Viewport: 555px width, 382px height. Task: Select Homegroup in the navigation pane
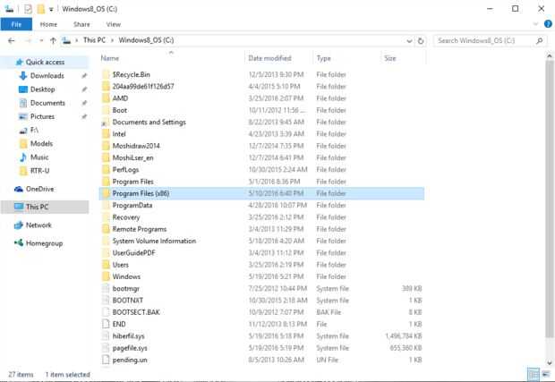click(44, 243)
